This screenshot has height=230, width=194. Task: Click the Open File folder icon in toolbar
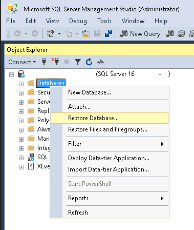(x=86, y=33)
